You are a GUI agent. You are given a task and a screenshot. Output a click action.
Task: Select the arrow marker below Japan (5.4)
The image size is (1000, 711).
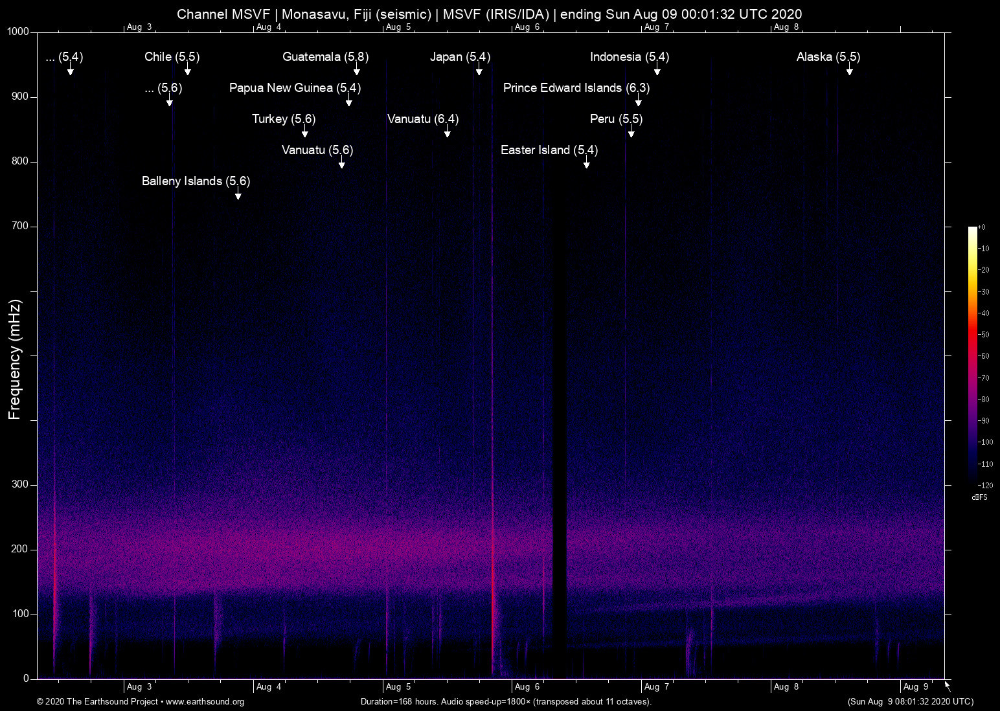(479, 70)
